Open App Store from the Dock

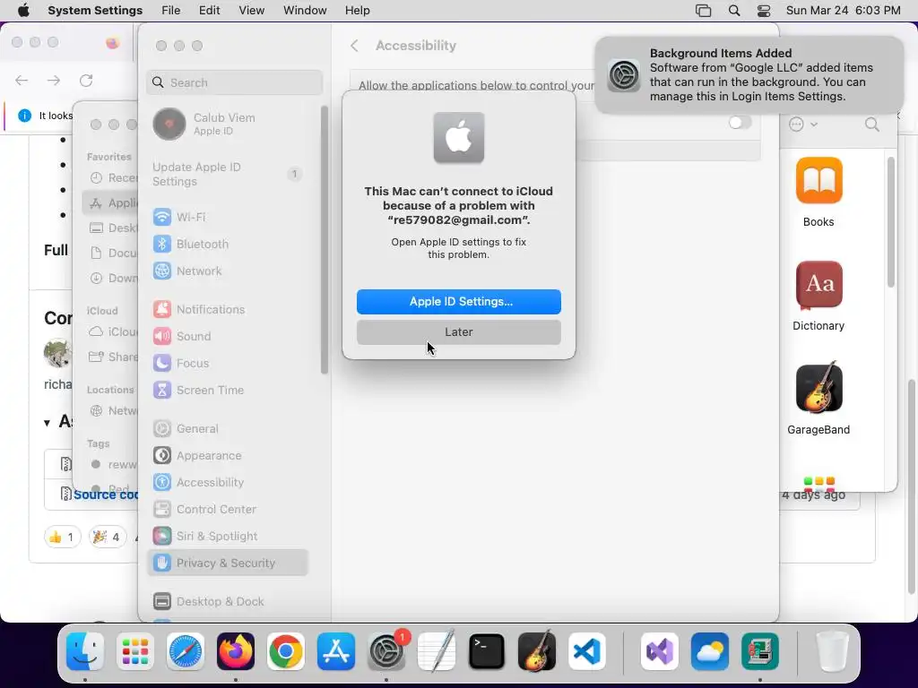click(336, 651)
